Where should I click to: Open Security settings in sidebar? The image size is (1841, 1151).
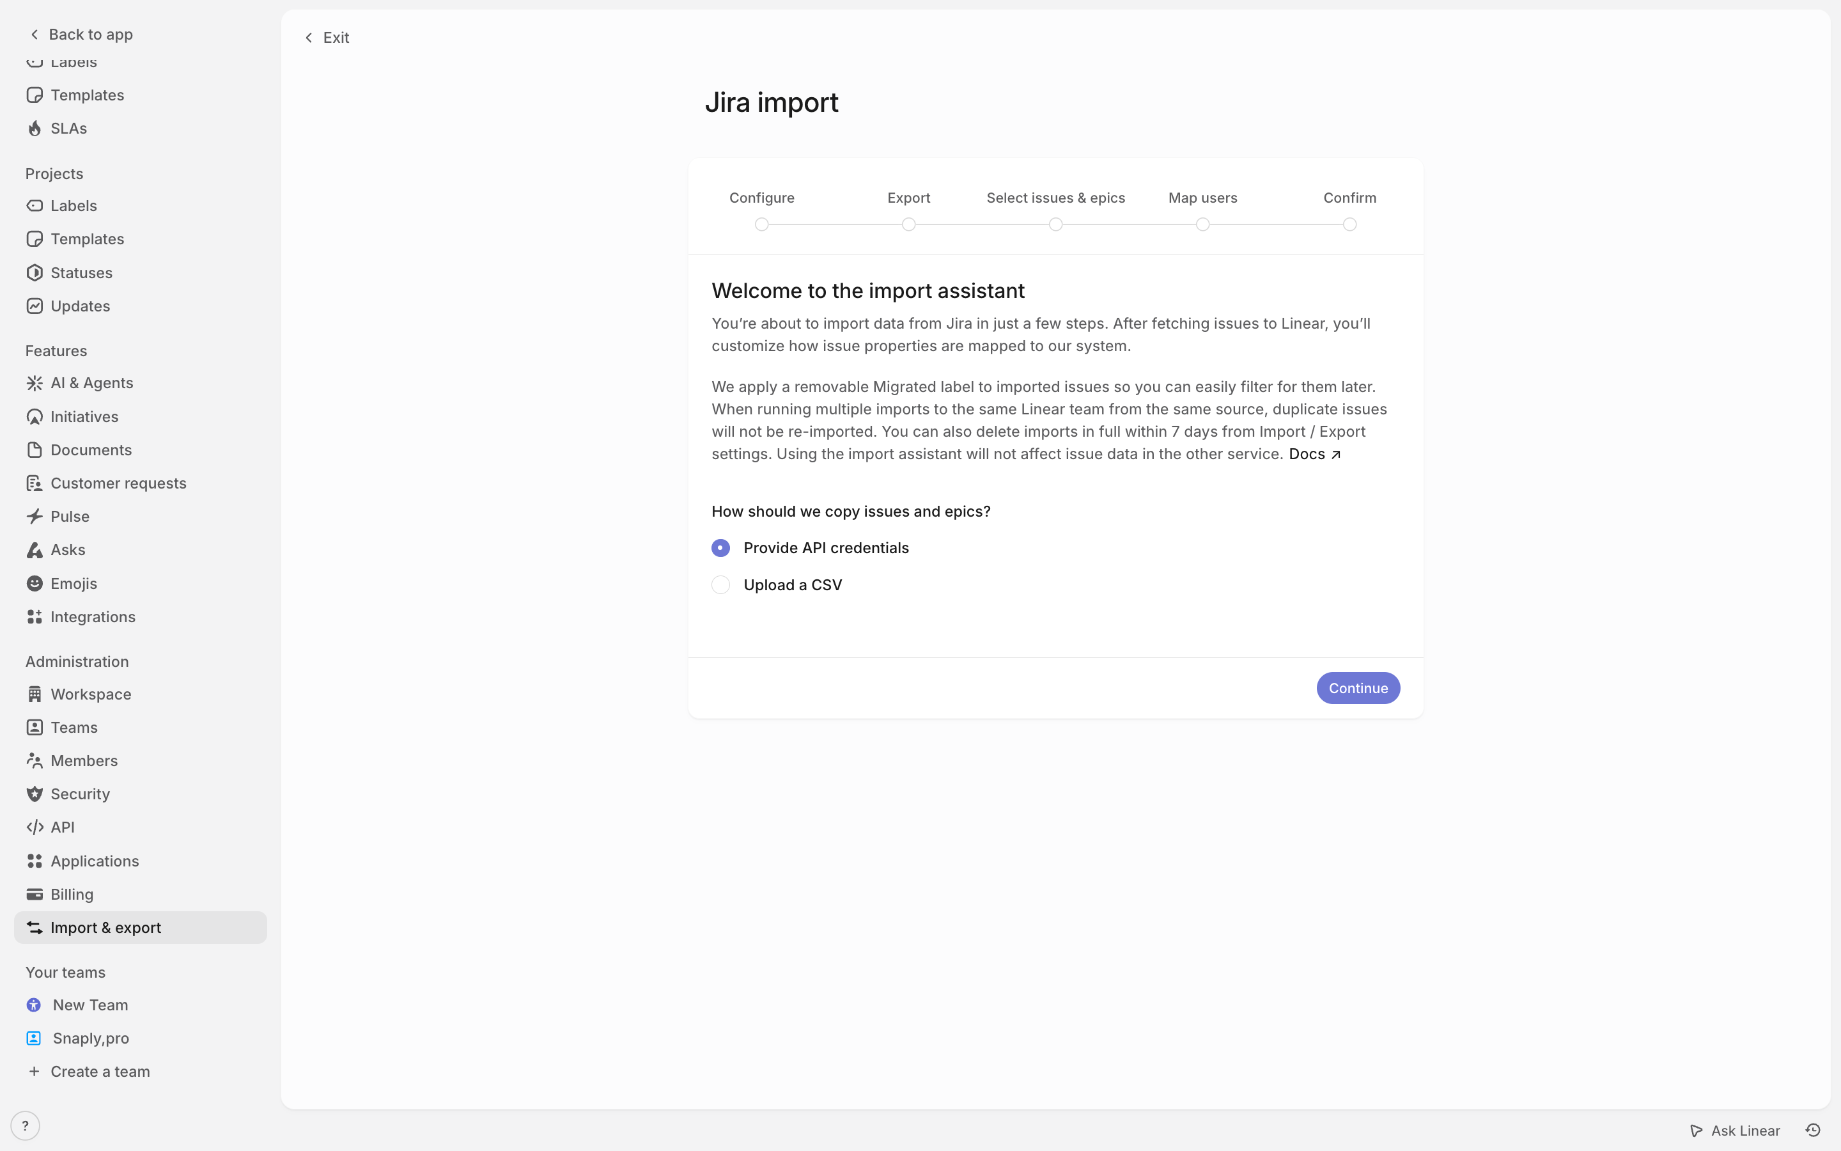point(141,794)
